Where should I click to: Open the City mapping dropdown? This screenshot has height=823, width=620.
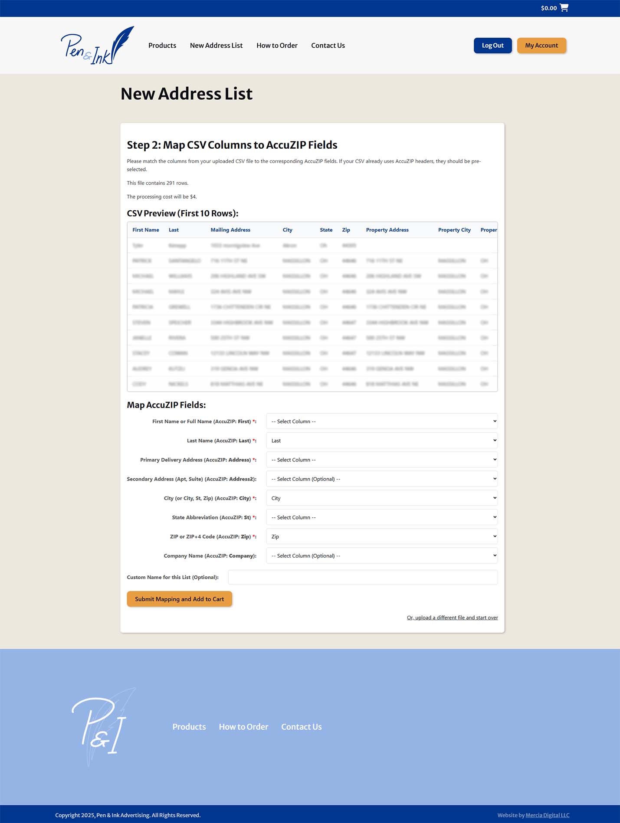click(382, 498)
